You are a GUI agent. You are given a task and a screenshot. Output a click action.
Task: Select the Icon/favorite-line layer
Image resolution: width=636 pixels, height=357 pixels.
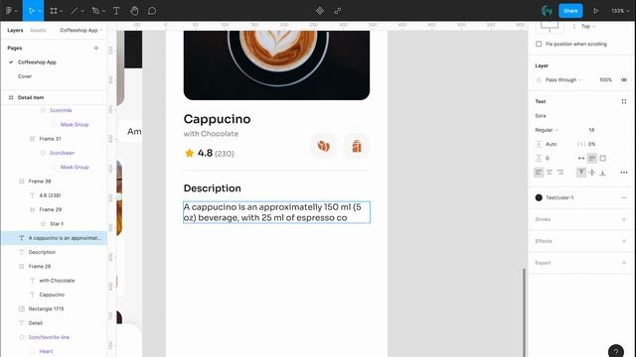tap(49, 337)
